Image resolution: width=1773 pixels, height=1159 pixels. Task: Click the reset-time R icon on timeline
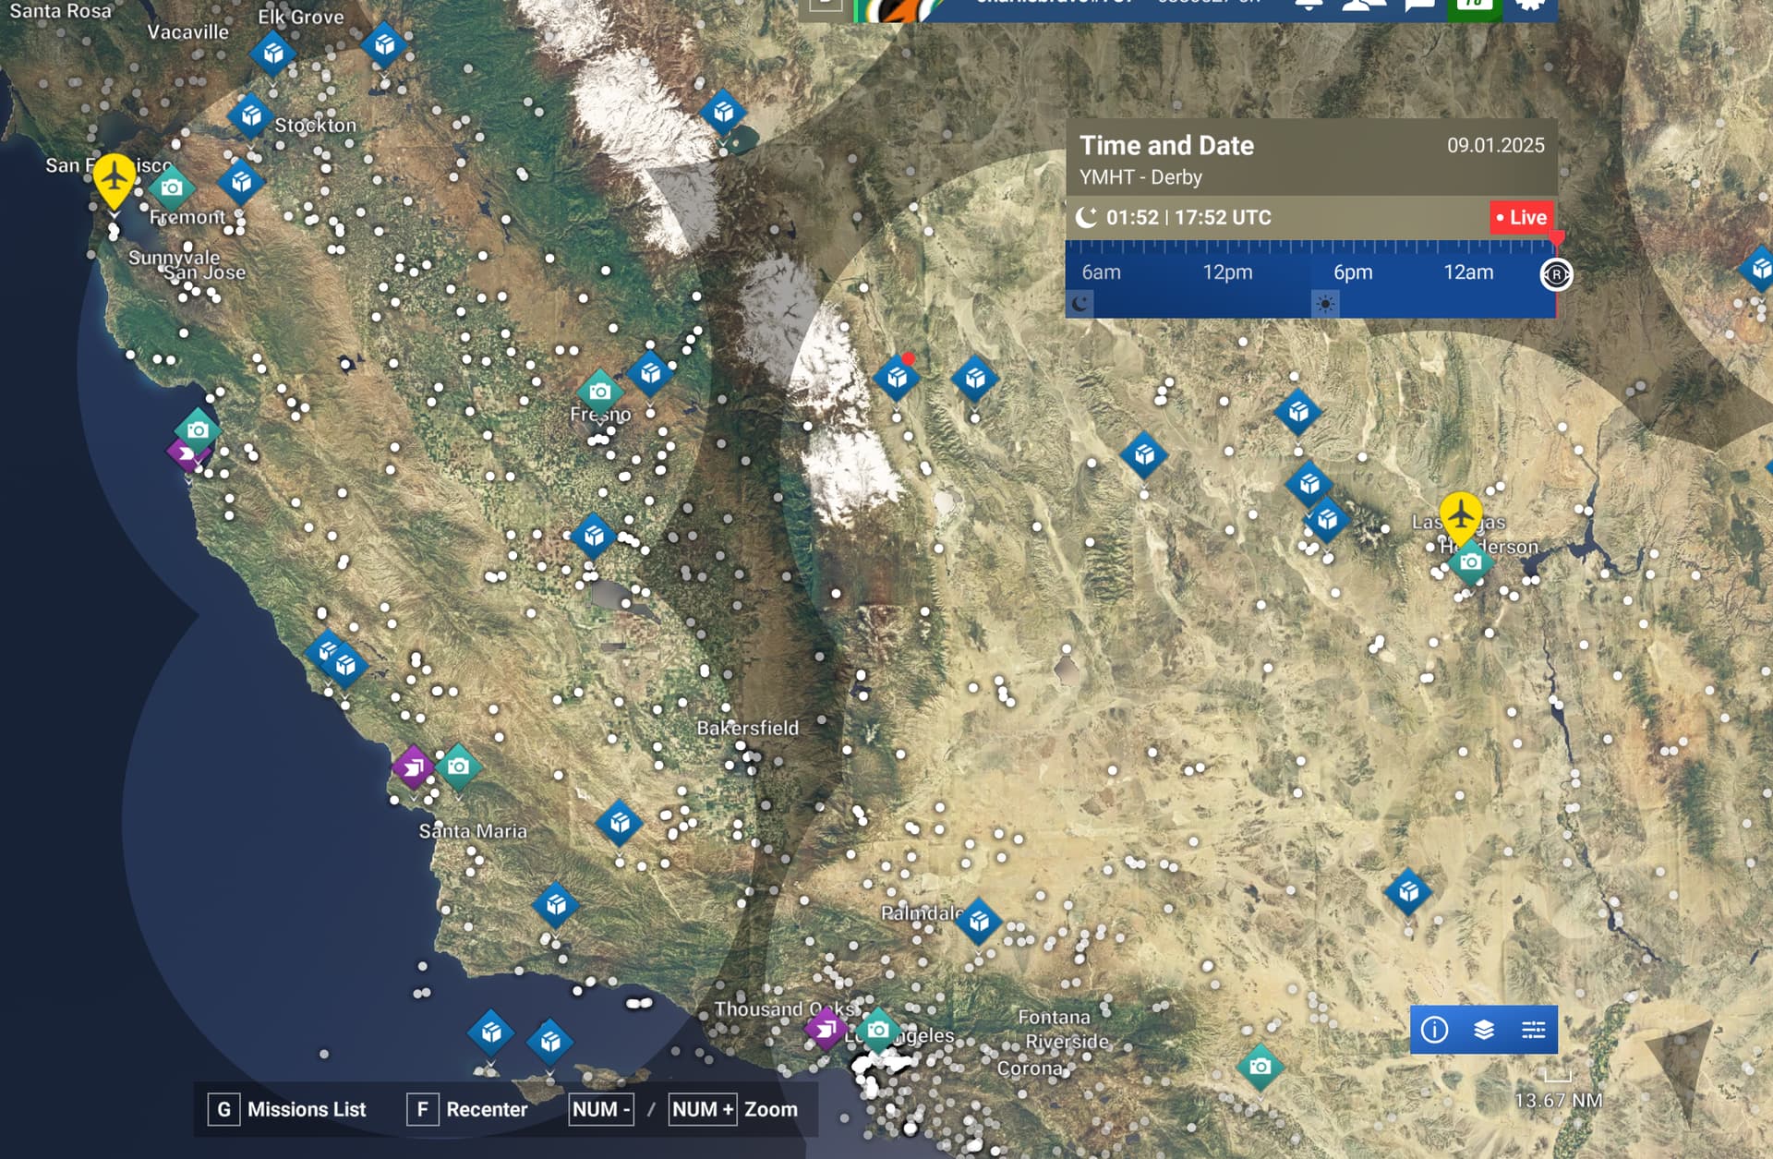[x=1556, y=274]
